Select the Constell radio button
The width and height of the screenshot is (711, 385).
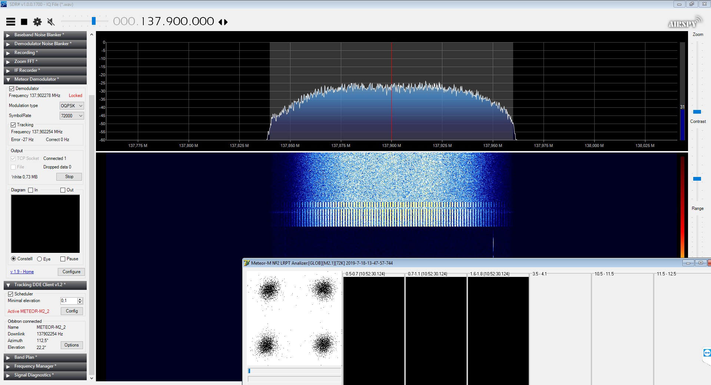click(x=14, y=259)
